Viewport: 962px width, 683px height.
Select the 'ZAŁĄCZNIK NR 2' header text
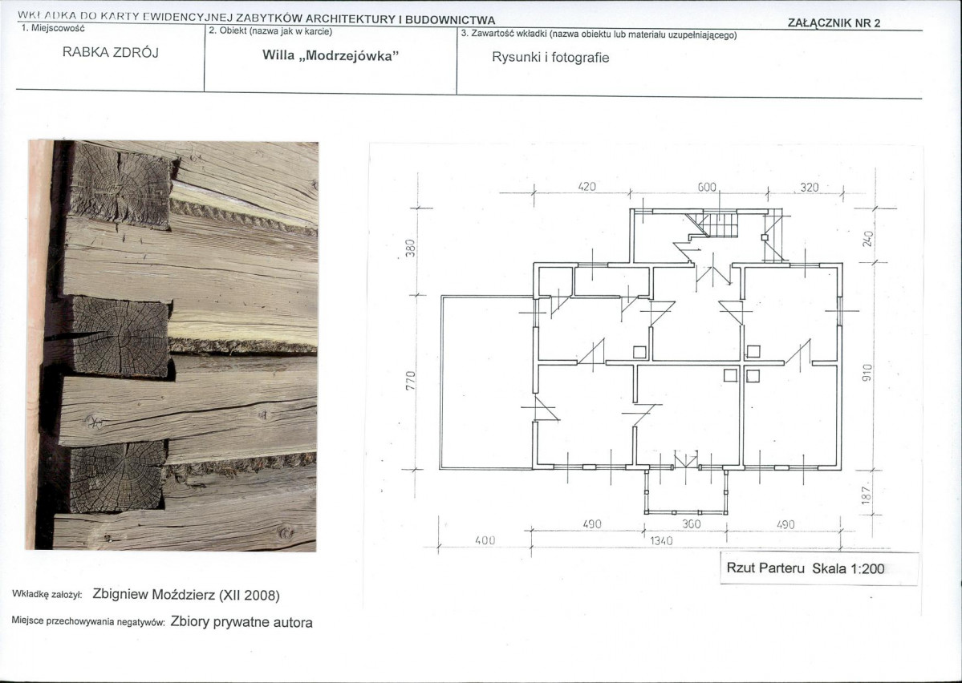click(834, 22)
